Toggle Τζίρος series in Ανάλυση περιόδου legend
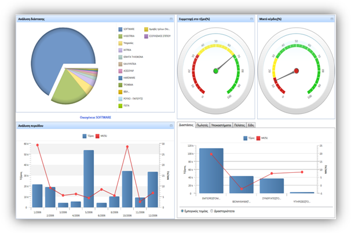The image size is (351, 233). point(88,136)
